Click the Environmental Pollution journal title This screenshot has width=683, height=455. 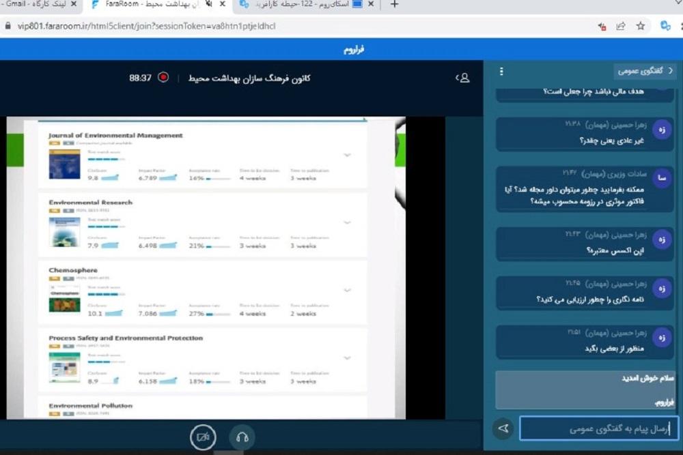[x=90, y=406]
